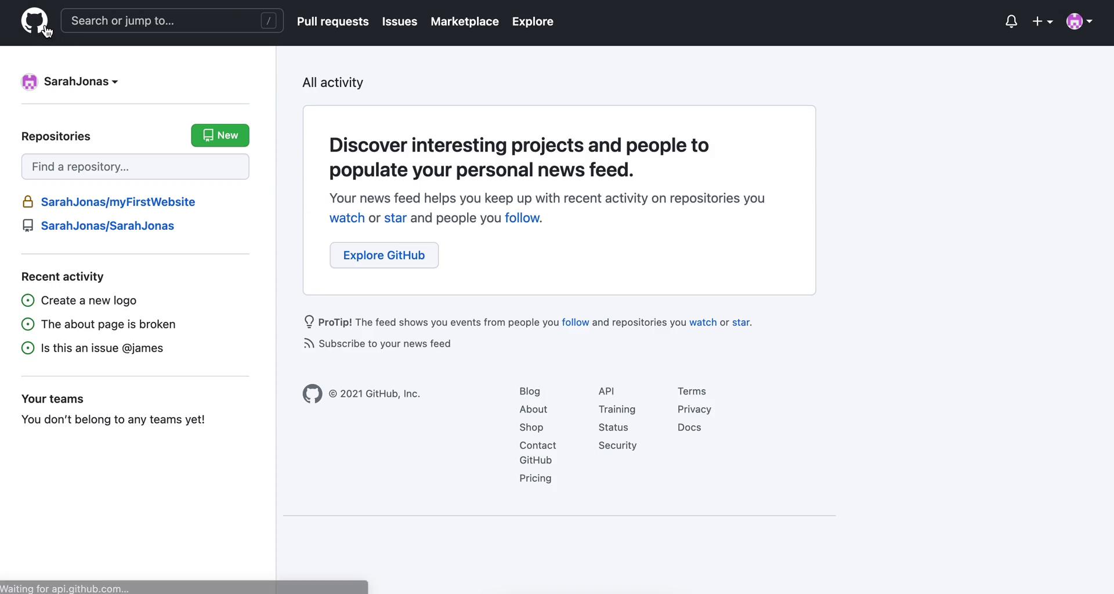Open the Create a new logo issue
1114x594 pixels.
pyautogui.click(x=89, y=300)
